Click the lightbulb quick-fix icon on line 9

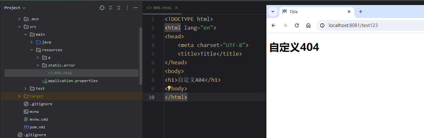[169, 88]
